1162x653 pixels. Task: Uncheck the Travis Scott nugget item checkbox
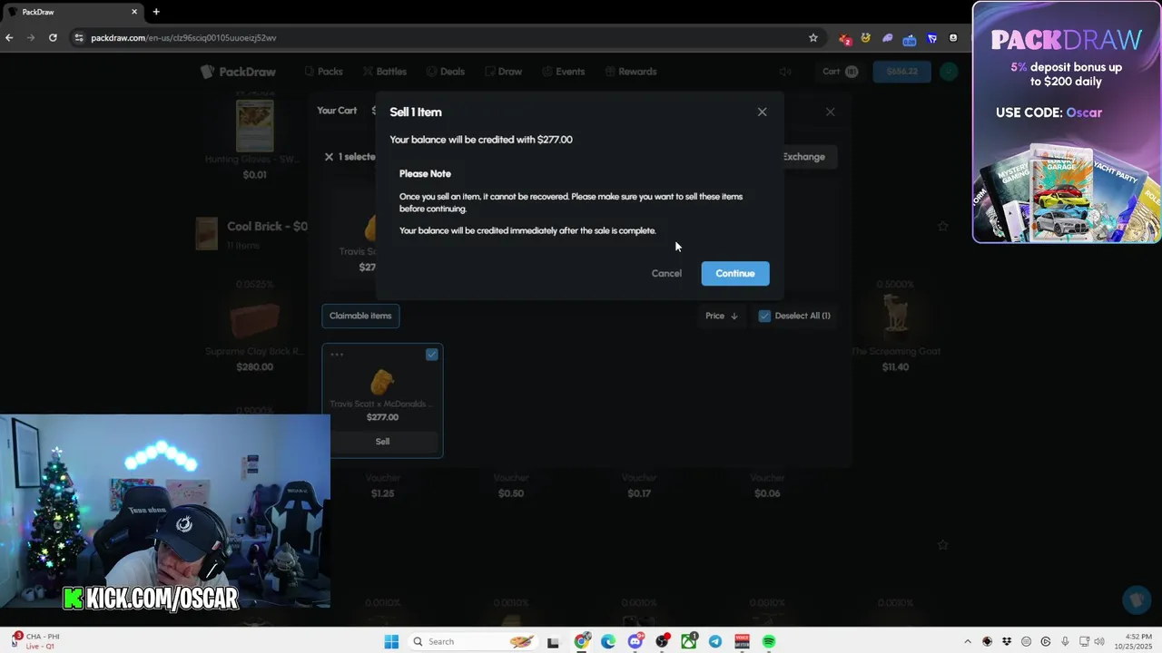(432, 355)
